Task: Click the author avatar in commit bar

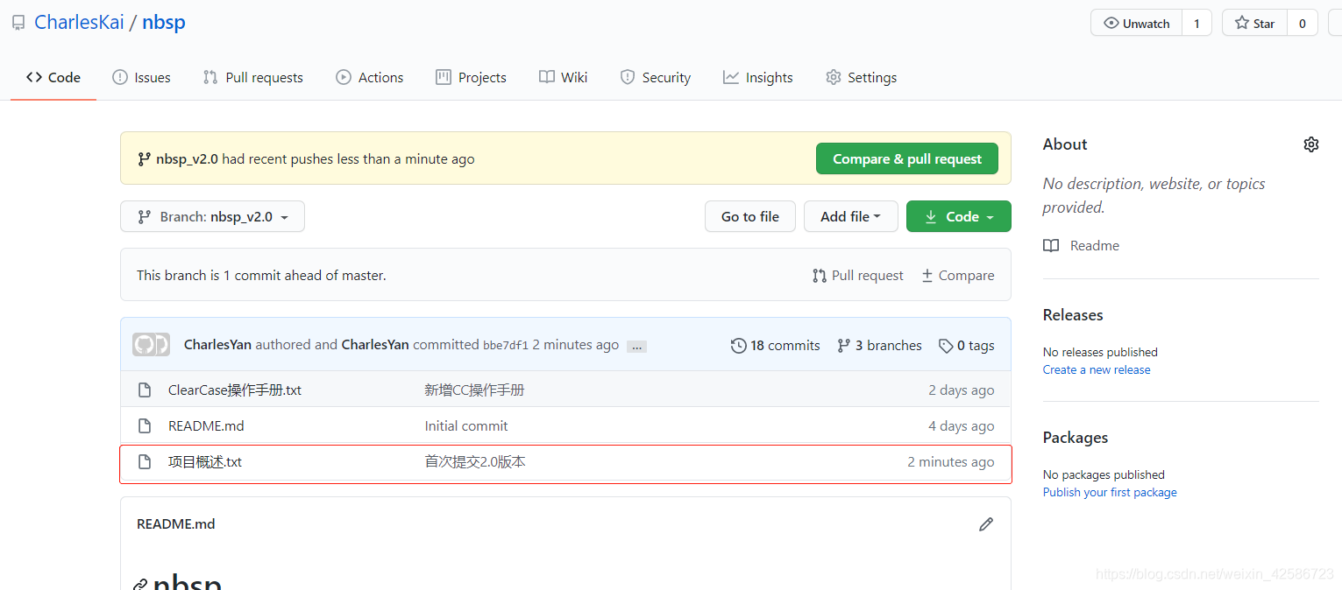Action: point(151,344)
